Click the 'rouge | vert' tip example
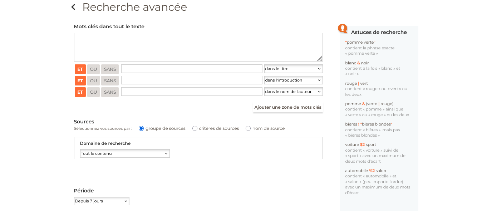Screen dimensions: 482x211 pos(356,83)
